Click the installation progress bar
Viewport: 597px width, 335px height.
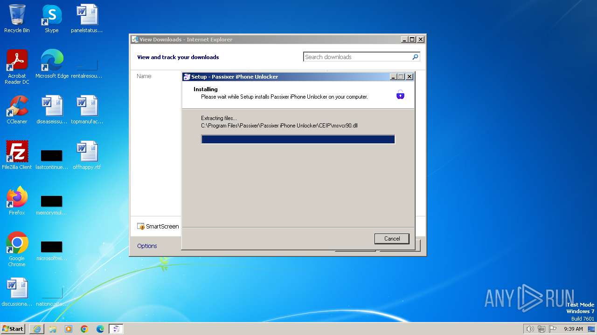pos(298,139)
